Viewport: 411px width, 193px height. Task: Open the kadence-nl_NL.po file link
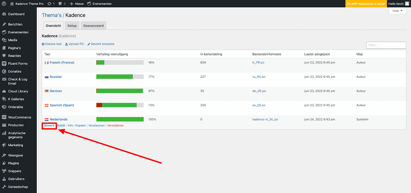(265, 119)
